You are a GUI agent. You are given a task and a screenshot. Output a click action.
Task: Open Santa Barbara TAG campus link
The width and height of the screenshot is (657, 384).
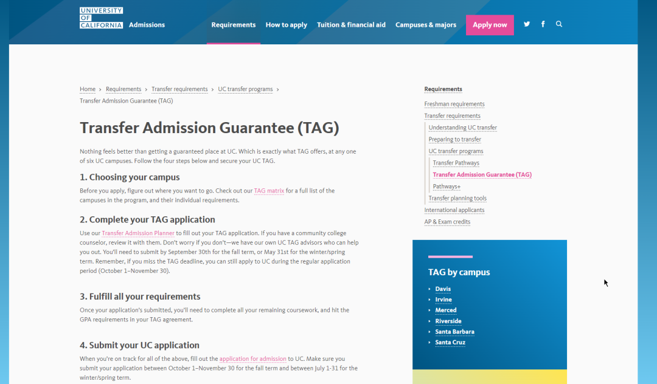coord(454,332)
